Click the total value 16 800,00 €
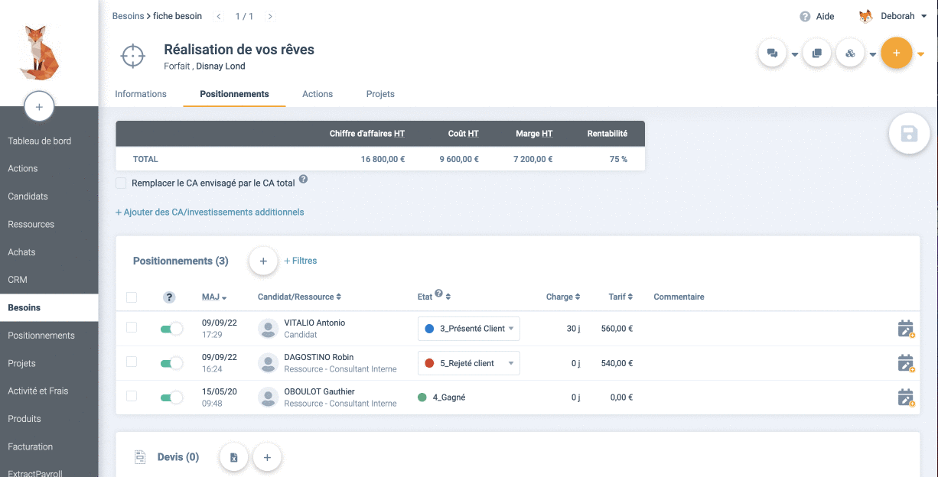Viewport: 938px width, 477px height. 383,159
